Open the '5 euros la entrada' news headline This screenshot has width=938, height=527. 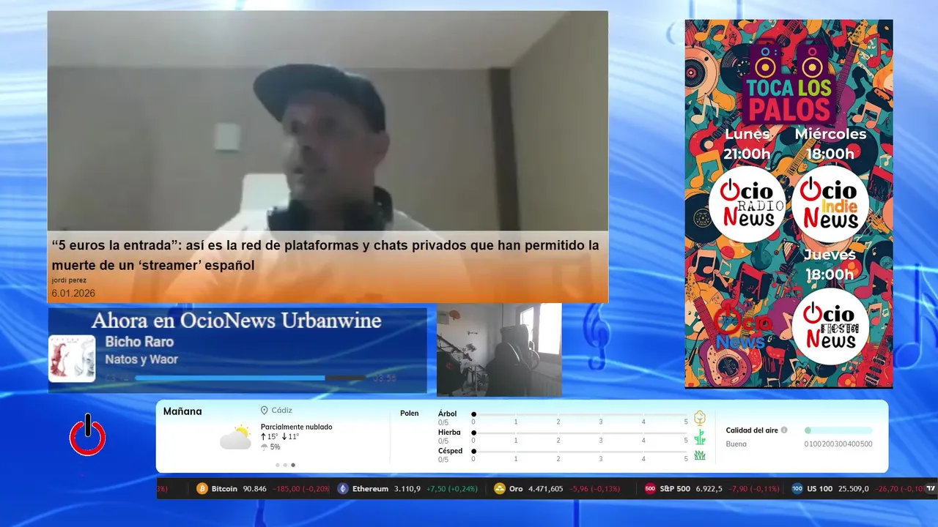point(325,255)
